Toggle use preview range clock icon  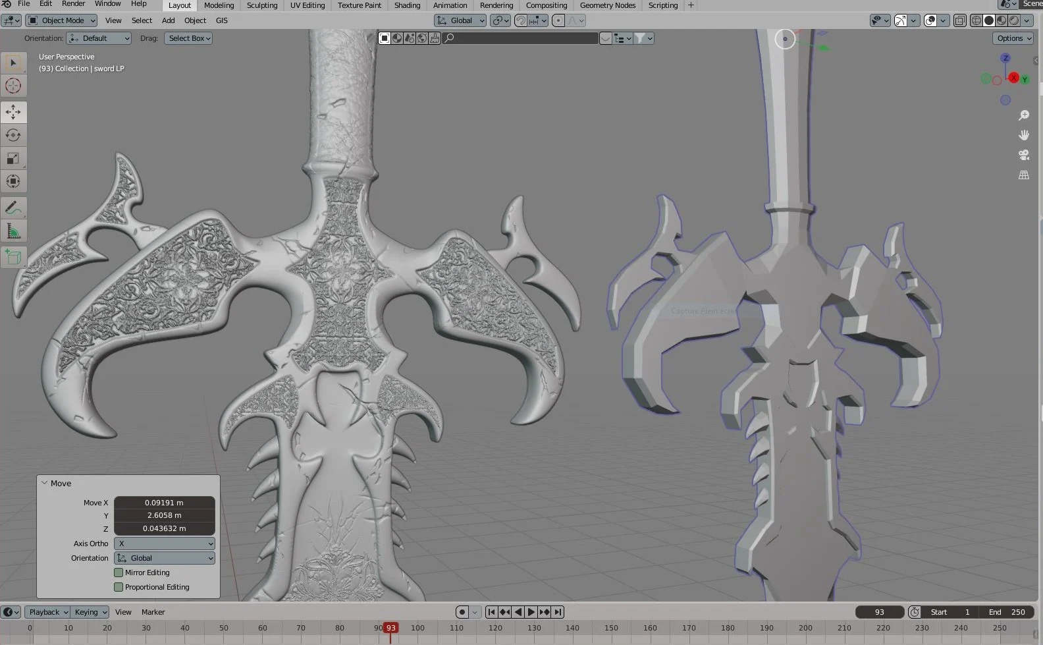click(x=914, y=612)
